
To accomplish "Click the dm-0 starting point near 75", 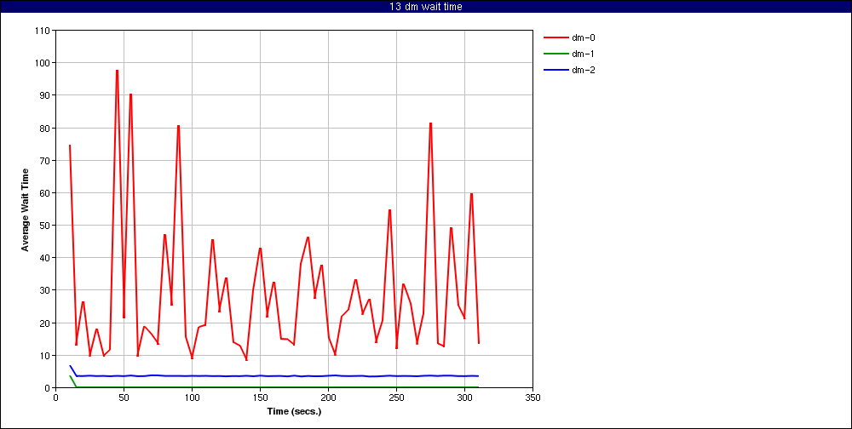I will (x=70, y=146).
